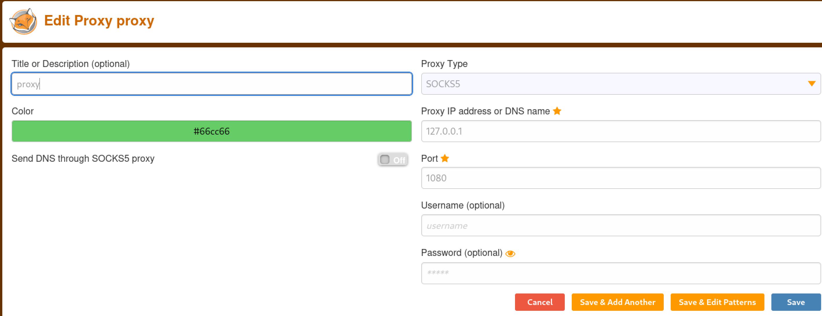Image resolution: width=822 pixels, height=316 pixels.
Task: Click the Edit Proxy proxy heading
Action: point(99,21)
